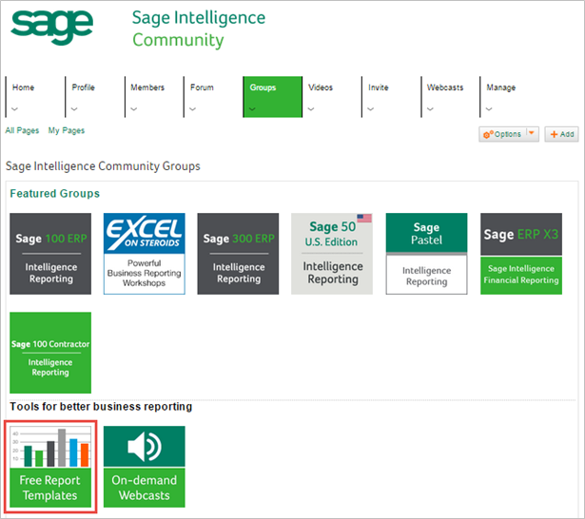This screenshot has width=585, height=519.
Task: Open the Invite menu item
Action: 379,87
